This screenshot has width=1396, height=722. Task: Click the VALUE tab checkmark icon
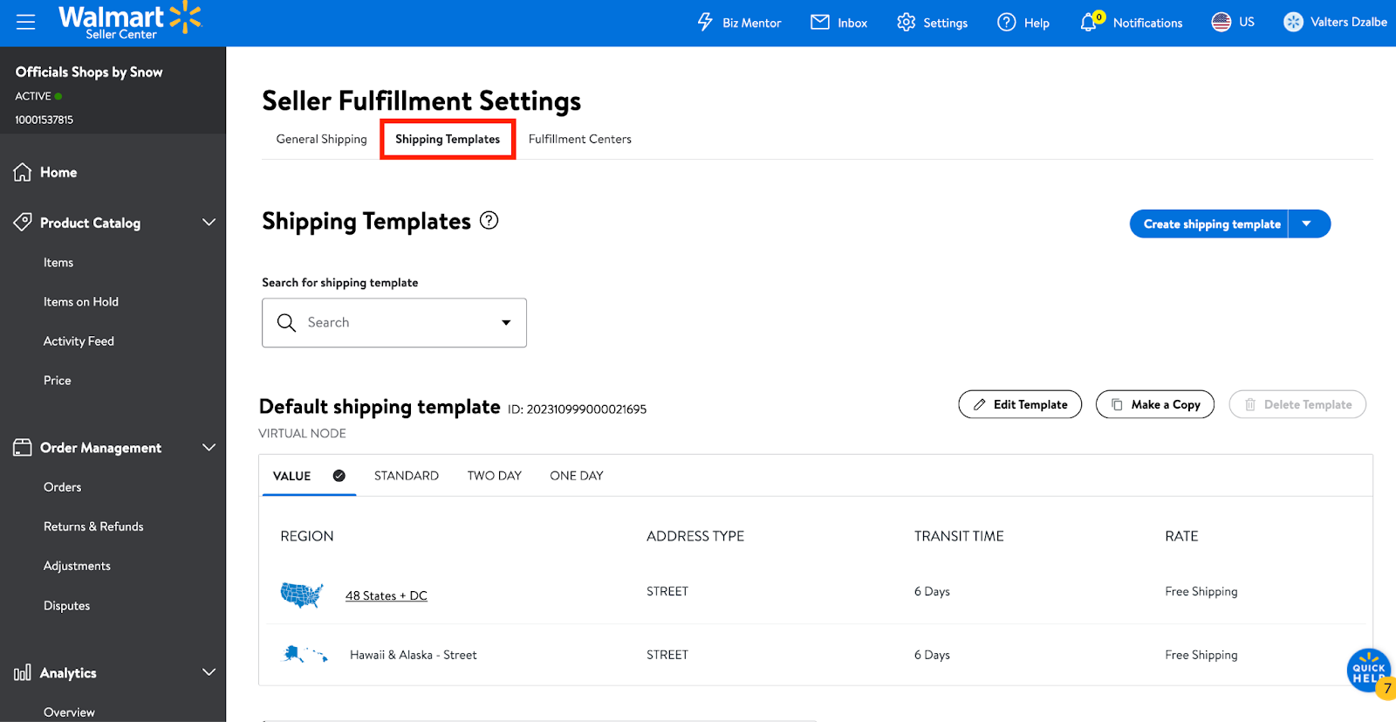[339, 475]
